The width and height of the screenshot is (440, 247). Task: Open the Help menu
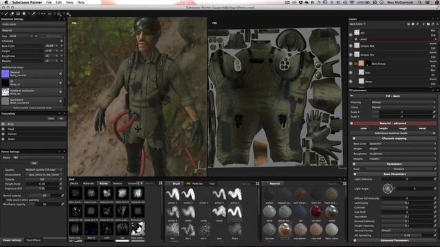pos(81,2)
